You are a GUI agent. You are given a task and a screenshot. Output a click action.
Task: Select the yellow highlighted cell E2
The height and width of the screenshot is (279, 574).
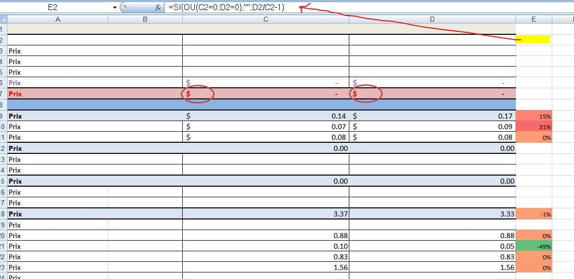pos(534,39)
